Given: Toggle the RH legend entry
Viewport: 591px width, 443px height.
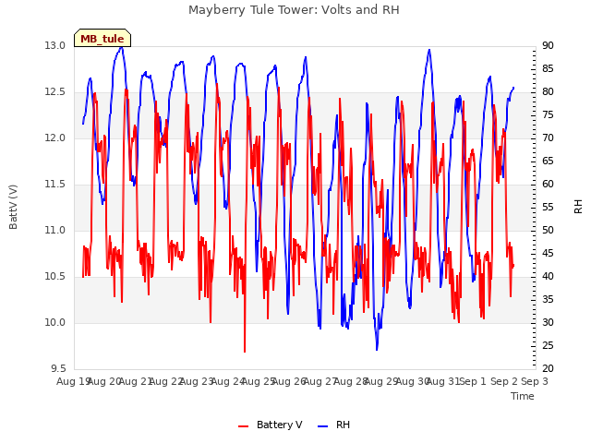Looking at the screenshot, I should pos(333,425).
